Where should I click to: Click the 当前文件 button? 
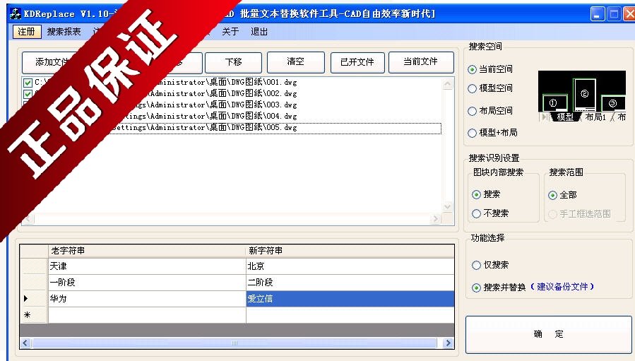click(x=421, y=61)
